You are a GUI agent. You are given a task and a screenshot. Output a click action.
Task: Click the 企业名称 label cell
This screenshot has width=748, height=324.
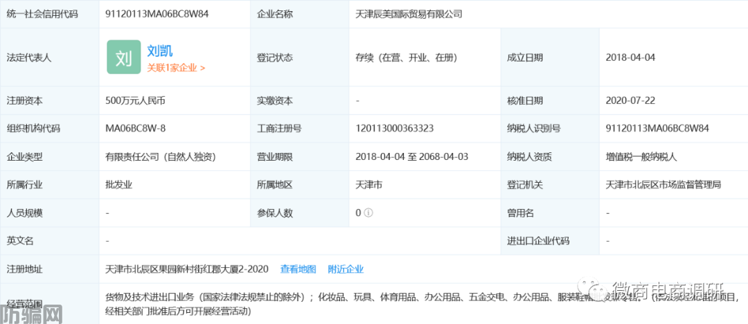(300, 14)
